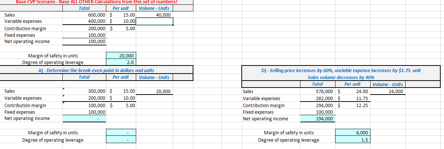Click base Contribution margin total 200,000
Image resolution: width=444 pixels, height=149 pixels.
coord(84,28)
